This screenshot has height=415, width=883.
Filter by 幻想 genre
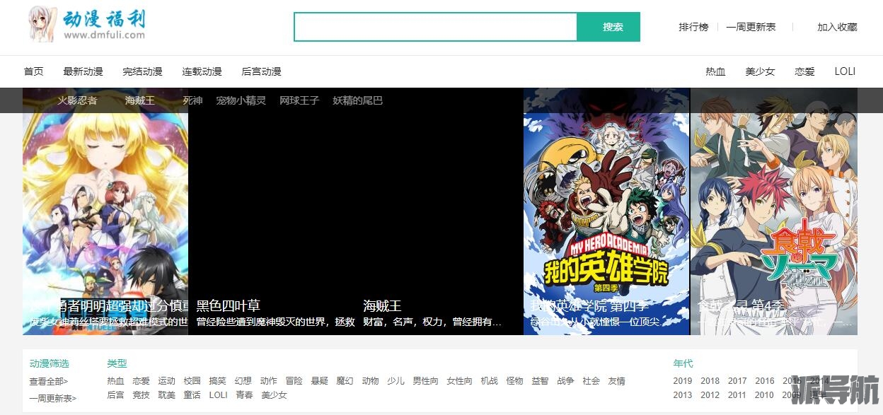tap(243, 381)
